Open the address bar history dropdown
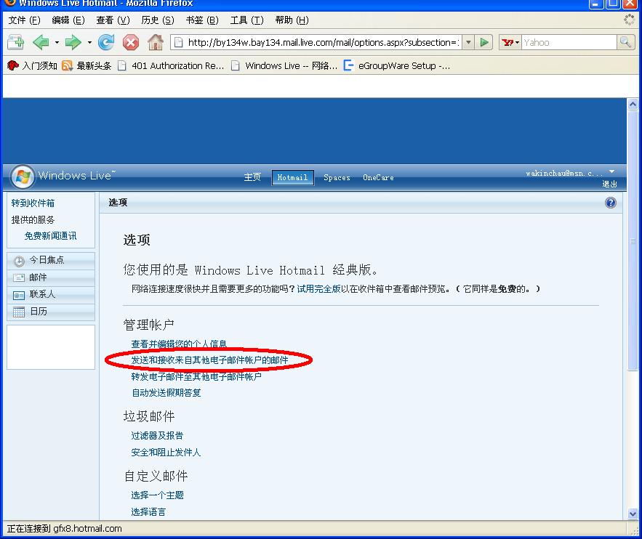The height and width of the screenshot is (539, 642). [x=468, y=42]
